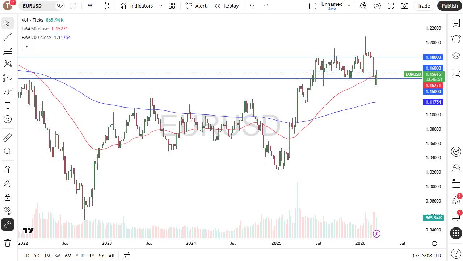Open chart settings with the gear icon
Image resolution: width=463 pixels, height=261 pixels.
click(x=377, y=6)
